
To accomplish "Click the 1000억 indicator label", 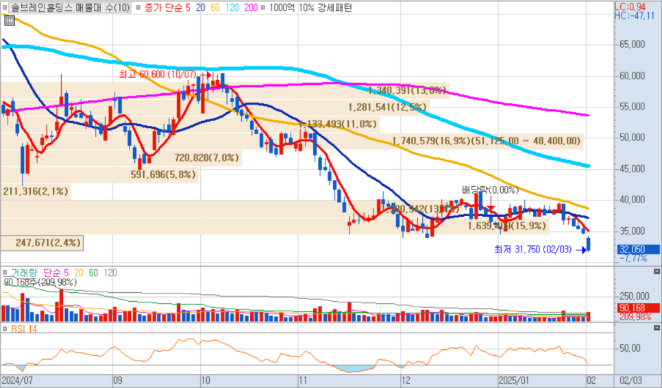I will [281, 8].
